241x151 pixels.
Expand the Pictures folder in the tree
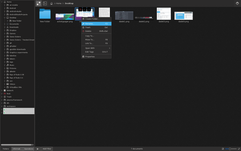pos(5,68)
